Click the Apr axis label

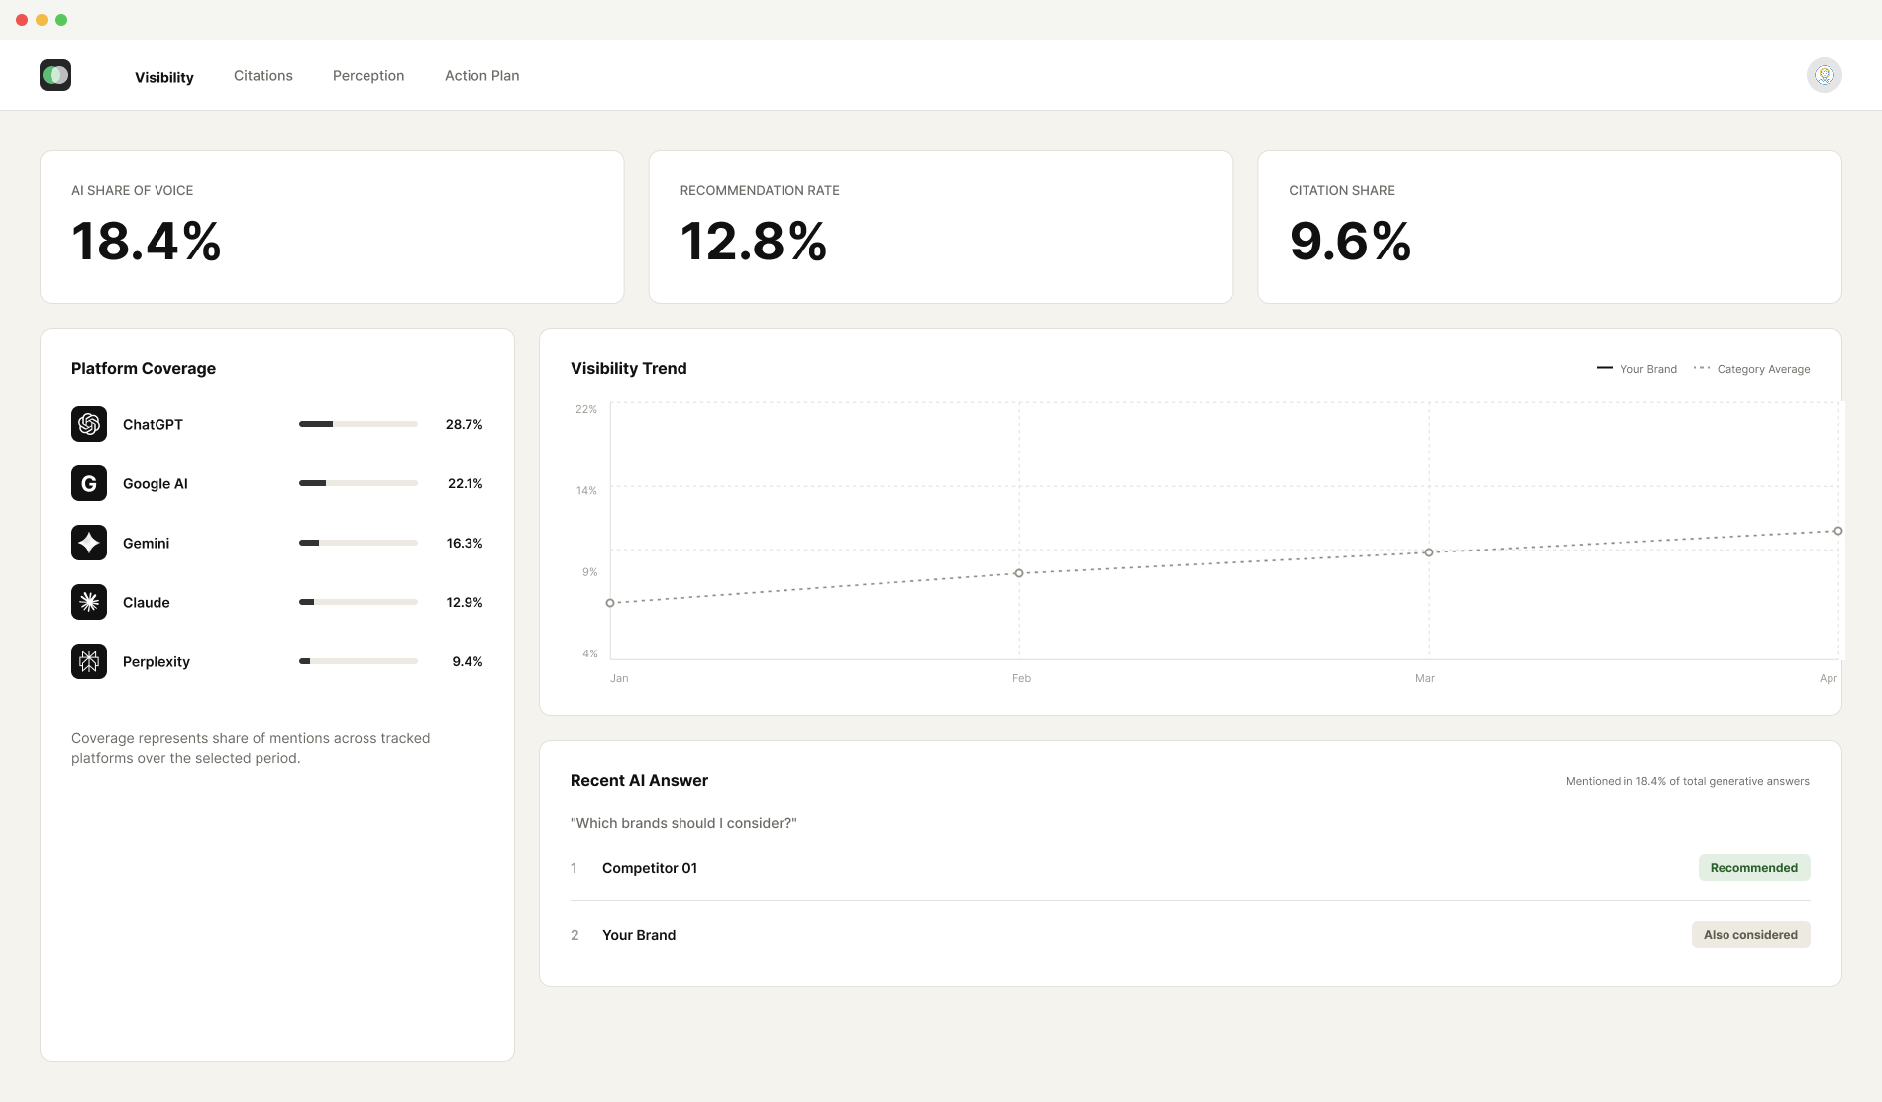coord(1829,678)
